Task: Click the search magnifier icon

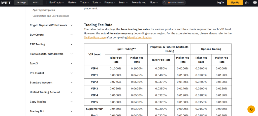Action: 165,3
